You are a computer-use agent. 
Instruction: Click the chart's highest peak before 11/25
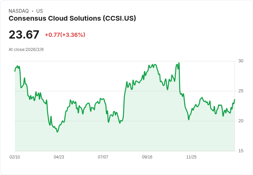tap(179, 63)
